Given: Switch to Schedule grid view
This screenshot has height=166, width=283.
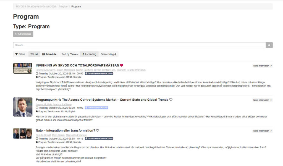Looking at the screenshot, I should 49,54.
